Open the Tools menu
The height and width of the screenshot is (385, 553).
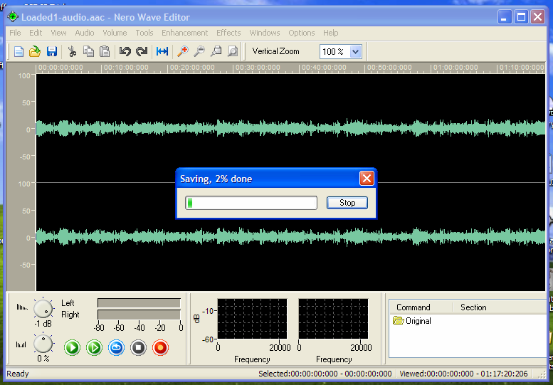144,33
